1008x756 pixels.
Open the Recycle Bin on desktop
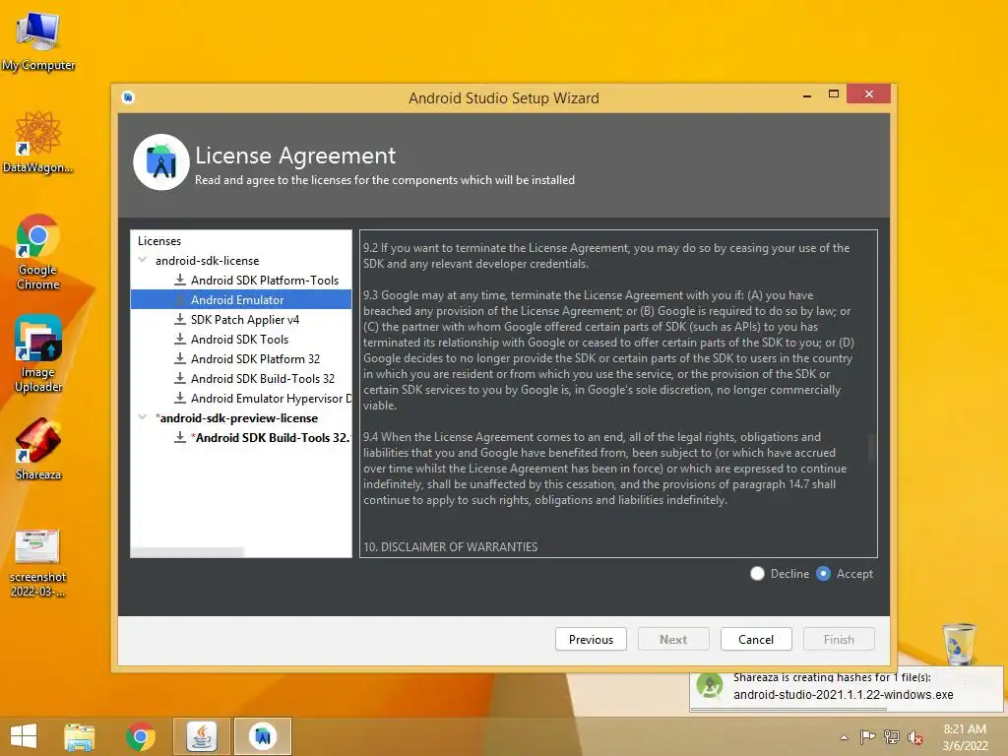[x=959, y=644]
